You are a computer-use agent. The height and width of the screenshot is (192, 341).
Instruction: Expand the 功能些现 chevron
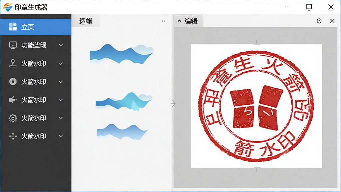click(61, 45)
